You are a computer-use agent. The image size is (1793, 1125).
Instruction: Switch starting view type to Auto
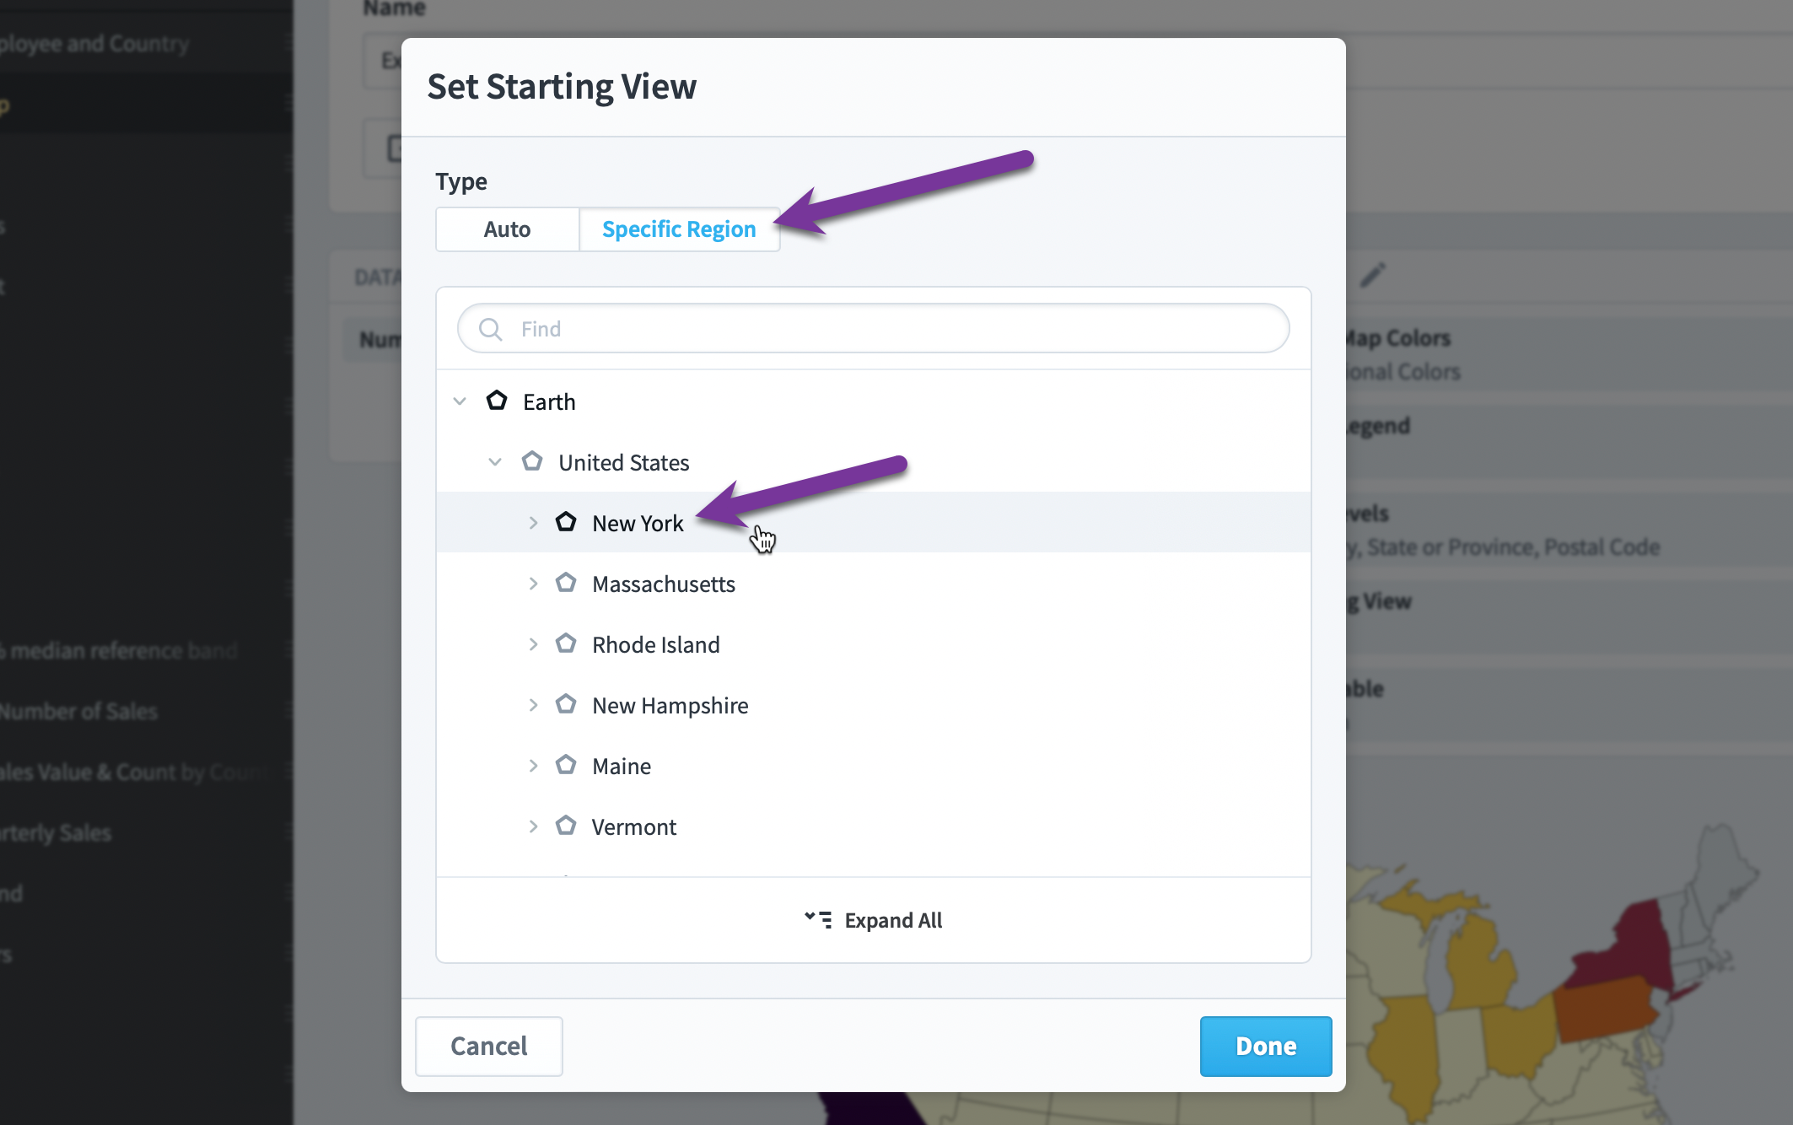[x=507, y=229]
